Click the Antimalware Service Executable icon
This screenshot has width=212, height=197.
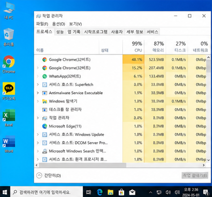pyautogui.click(x=45, y=93)
